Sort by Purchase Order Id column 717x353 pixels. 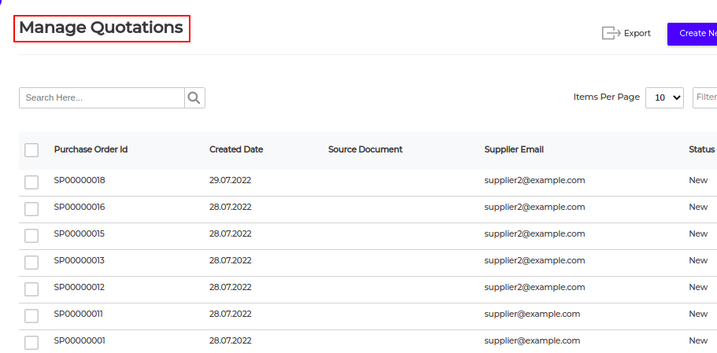(x=91, y=149)
